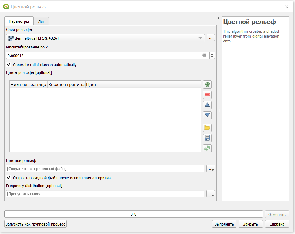Generate relief classes automatically refresh icon
The image size is (295, 234).
coord(207,149)
